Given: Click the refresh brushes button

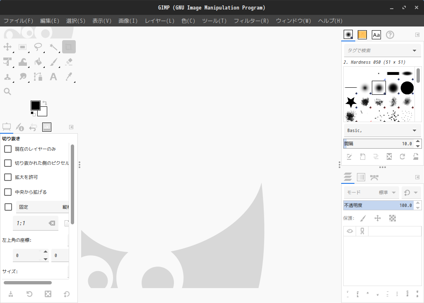Looking at the screenshot, I should (x=402, y=156).
